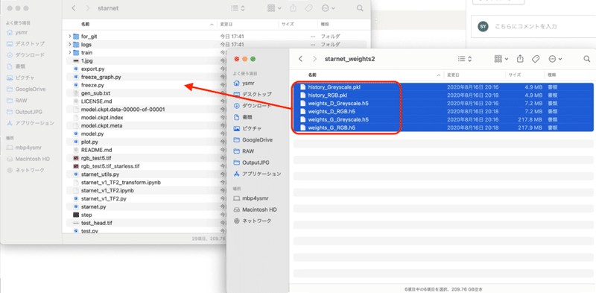This screenshot has height=293, width=596.
Task: Open action ellipsis menu in starnet window
Action: pos(328,8)
